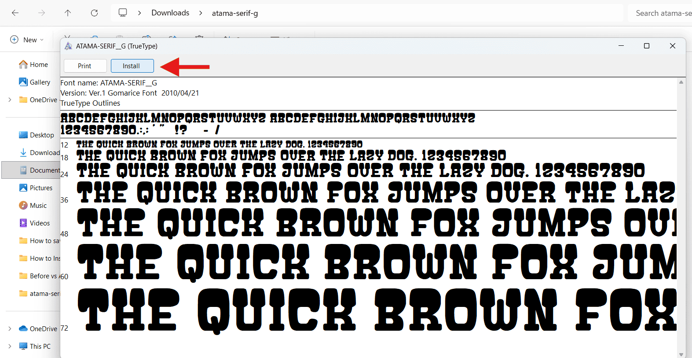This screenshot has width=692, height=358.
Task: Refresh the current folder view
Action: [94, 13]
